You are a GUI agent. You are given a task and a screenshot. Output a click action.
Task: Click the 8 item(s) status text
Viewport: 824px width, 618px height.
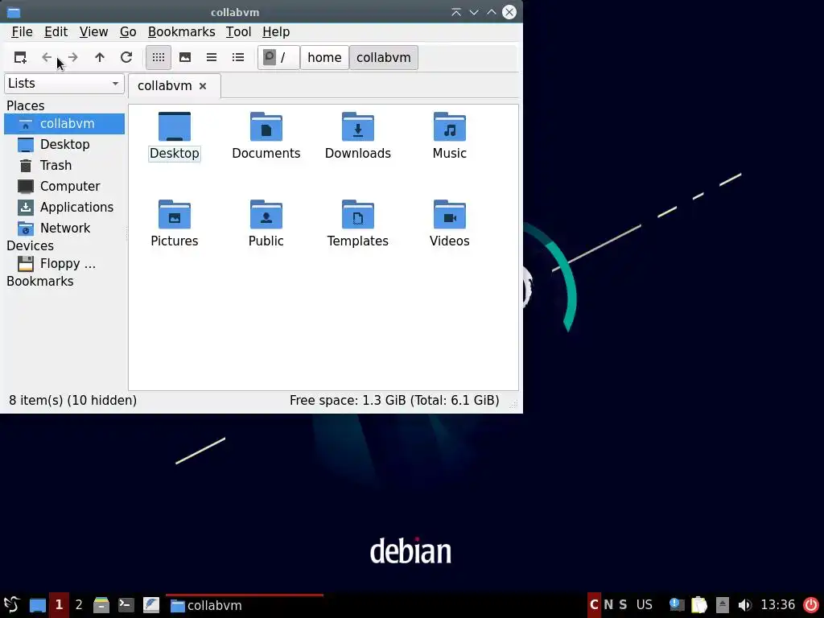point(72,401)
